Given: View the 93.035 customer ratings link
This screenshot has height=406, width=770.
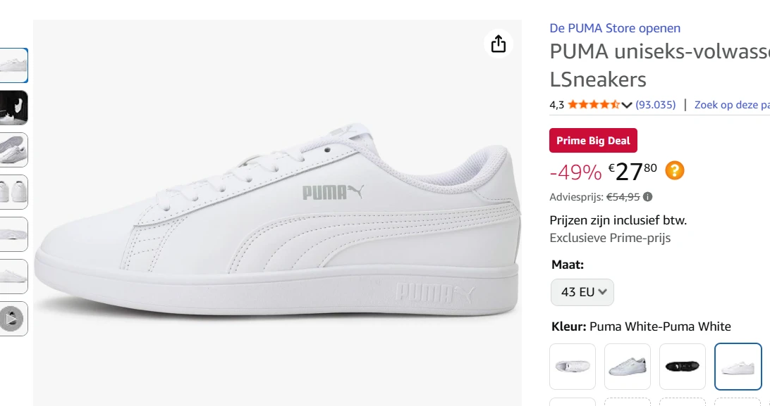Looking at the screenshot, I should pos(655,104).
